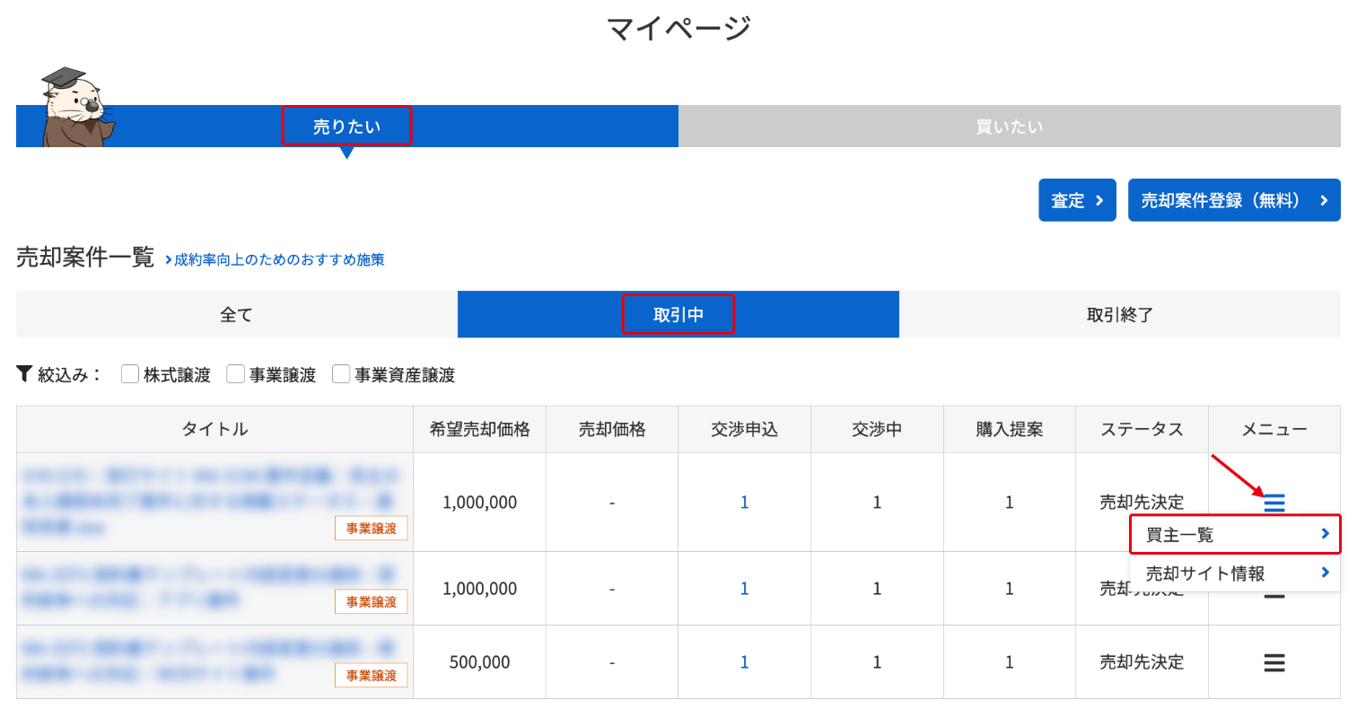The width and height of the screenshot is (1357, 709).
Task: Click the filter funnel icon beside 絞込み
Action: (x=24, y=373)
